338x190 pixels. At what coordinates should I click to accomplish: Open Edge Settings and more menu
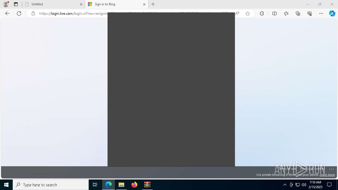[321, 13]
